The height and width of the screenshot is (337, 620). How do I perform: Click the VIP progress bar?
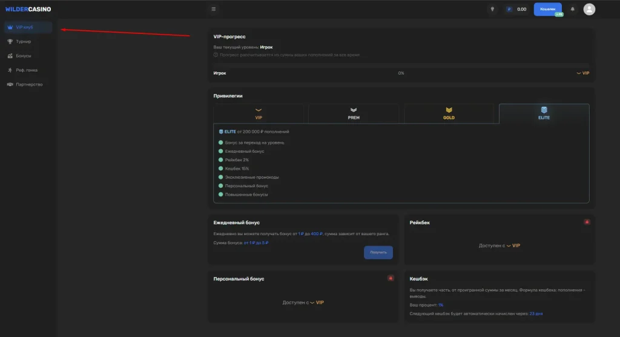point(401,73)
